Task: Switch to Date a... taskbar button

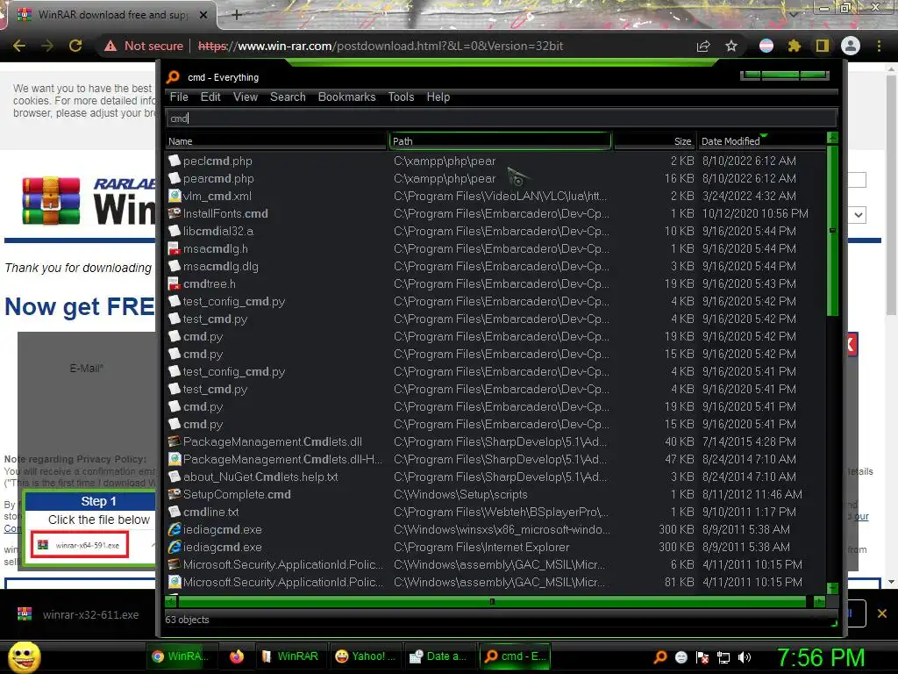Action: coord(438,656)
